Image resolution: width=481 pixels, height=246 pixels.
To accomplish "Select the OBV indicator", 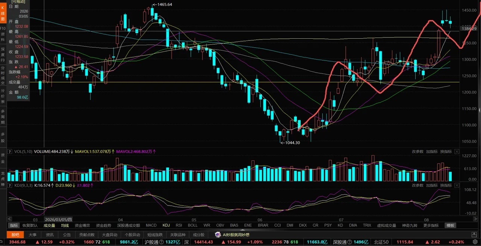I will tap(220, 225).
